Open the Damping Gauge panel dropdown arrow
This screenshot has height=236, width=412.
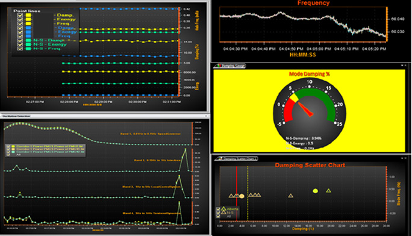pos(402,66)
